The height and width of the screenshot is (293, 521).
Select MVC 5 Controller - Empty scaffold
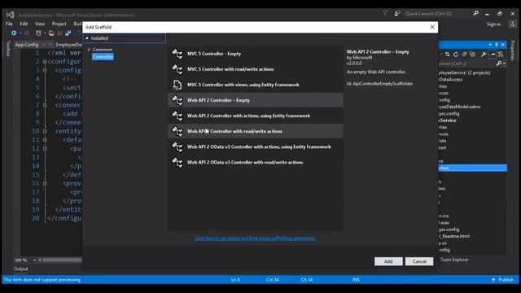click(255, 54)
